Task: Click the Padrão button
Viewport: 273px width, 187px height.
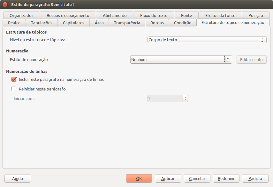Action: [255, 178]
